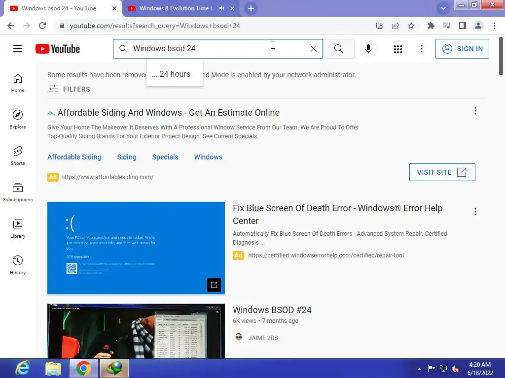The height and width of the screenshot is (378, 505).
Task: Open the Affordable Siding link
Action: (74, 157)
